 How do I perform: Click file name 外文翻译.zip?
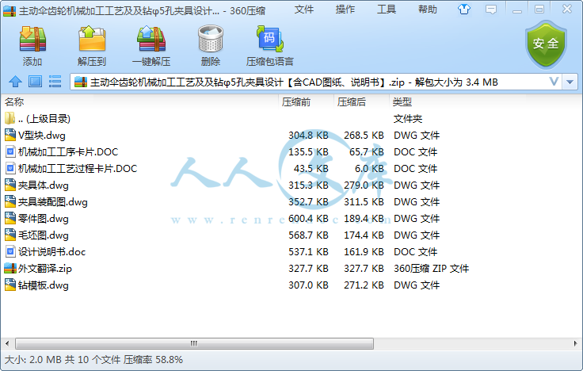45,269
